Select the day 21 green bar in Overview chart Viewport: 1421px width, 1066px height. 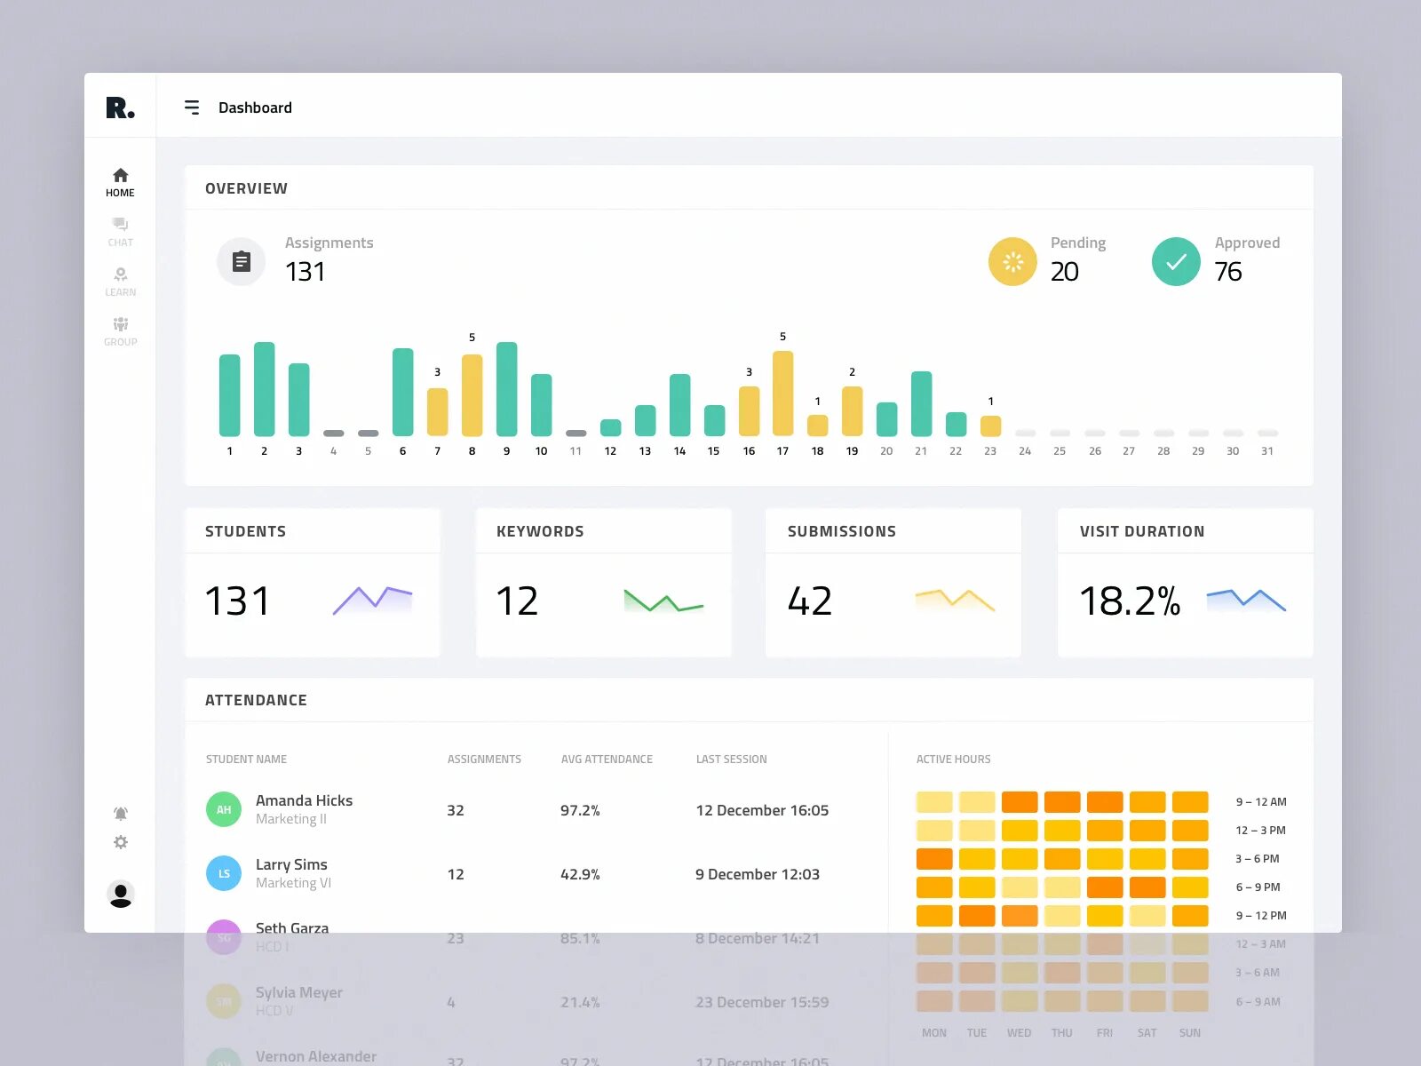pos(921,404)
